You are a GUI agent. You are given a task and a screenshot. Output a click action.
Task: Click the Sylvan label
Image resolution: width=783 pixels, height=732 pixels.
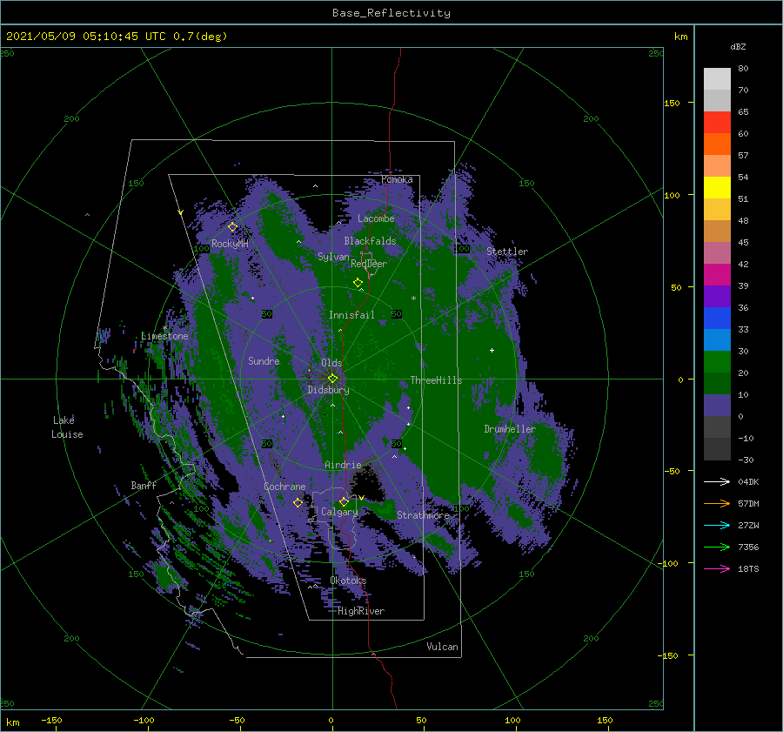tap(333, 257)
